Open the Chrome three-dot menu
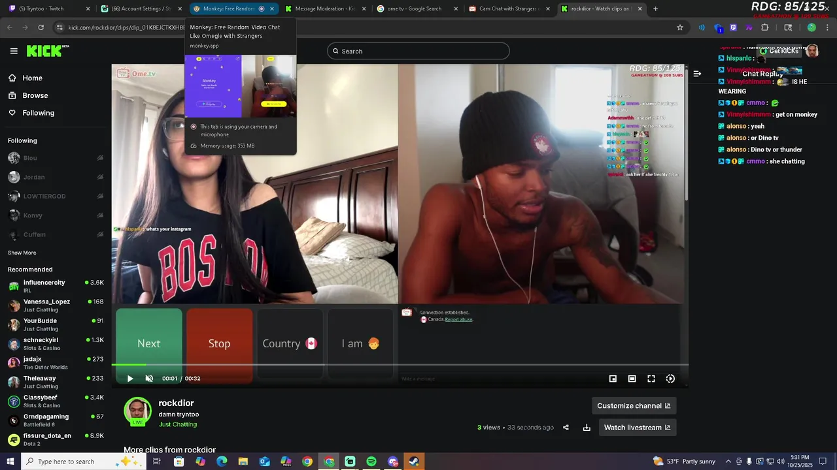This screenshot has height=470, width=837. [x=827, y=27]
